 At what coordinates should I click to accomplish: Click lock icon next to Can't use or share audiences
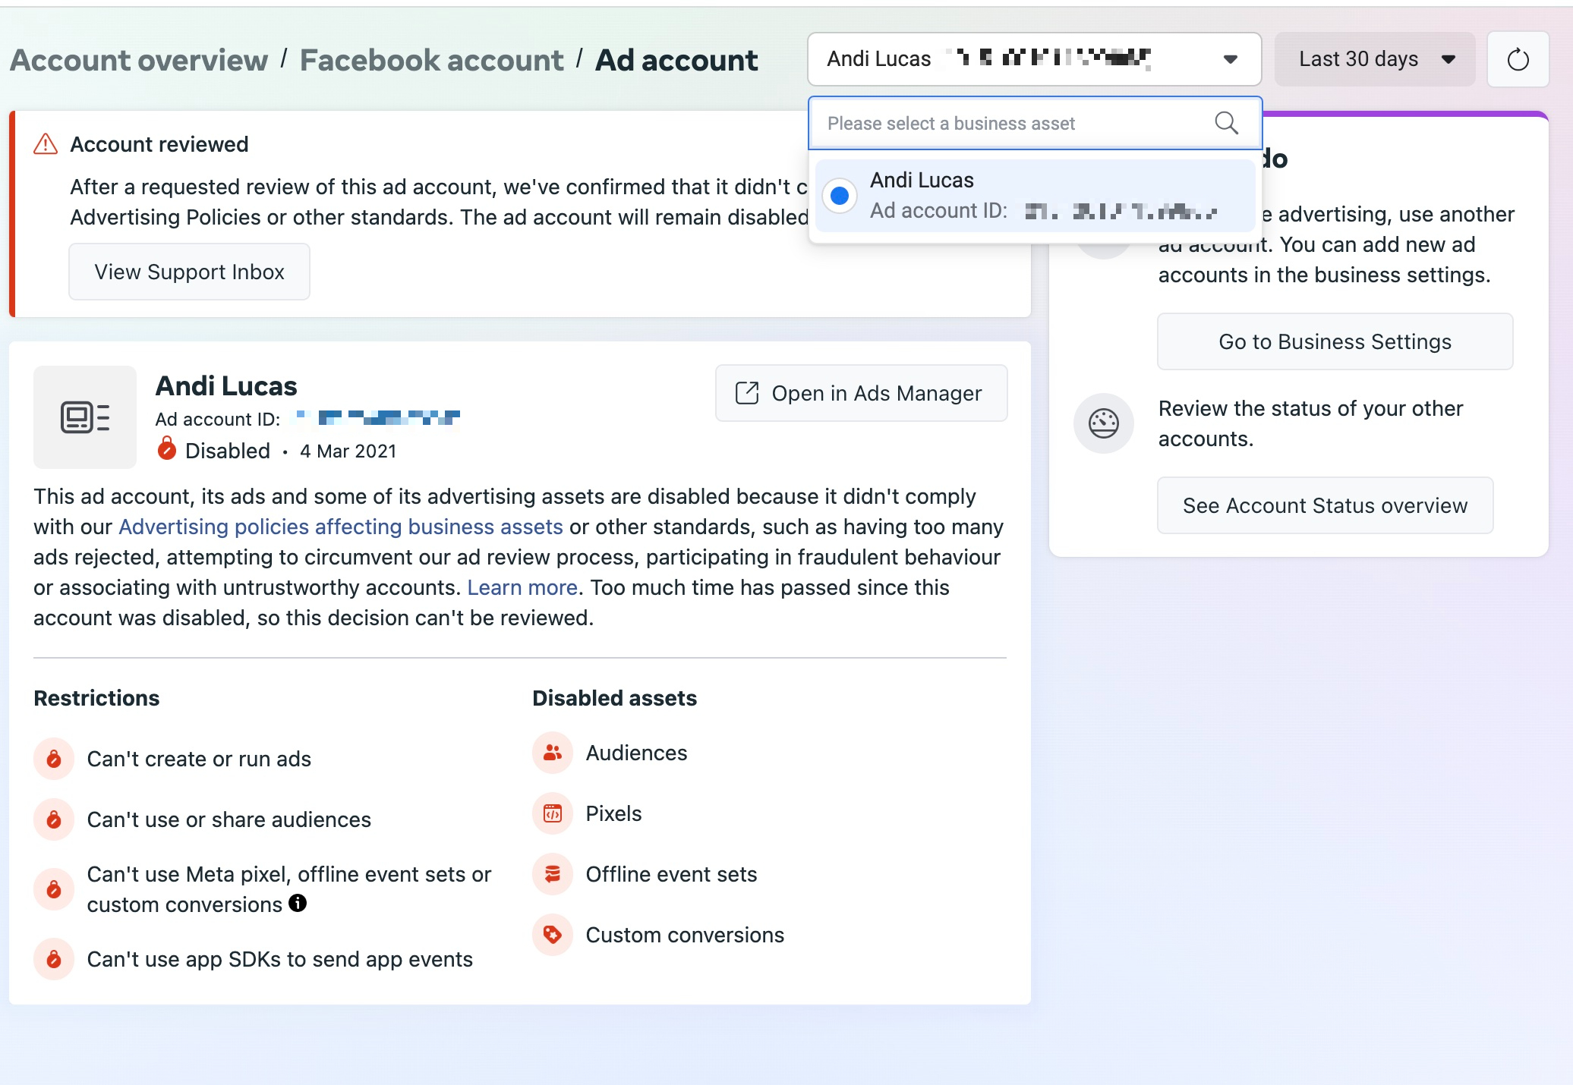tap(54, 819)
